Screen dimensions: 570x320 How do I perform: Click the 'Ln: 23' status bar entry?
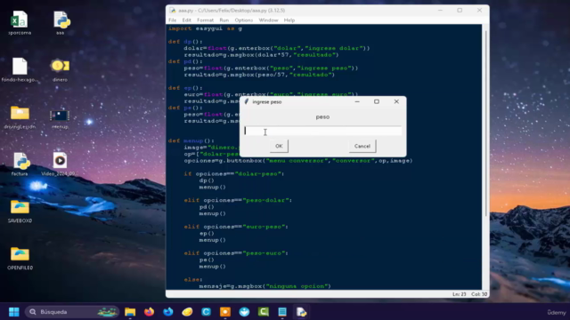[460, 294]
